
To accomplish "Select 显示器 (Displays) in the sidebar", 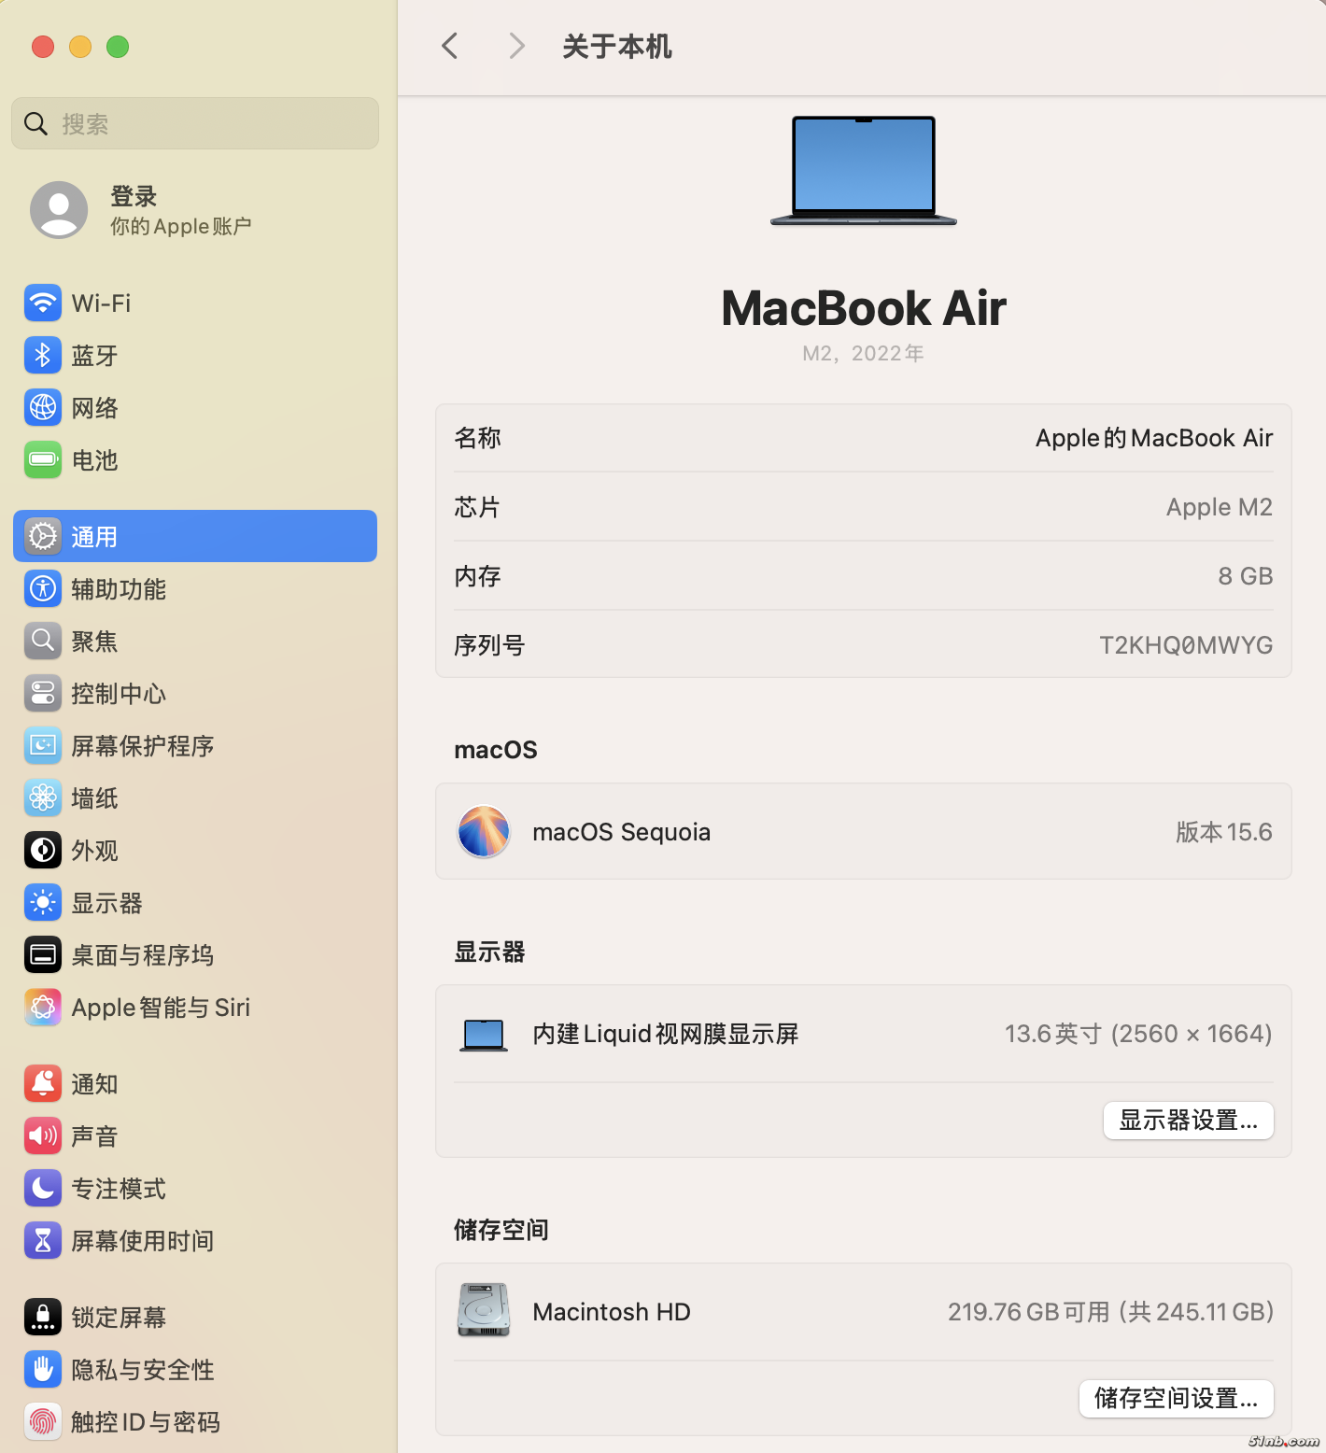I will pos(195,903).
